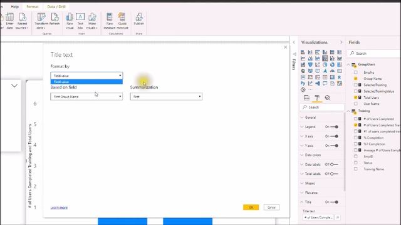Check the Status field checkbox

click(x=356, y=162)
